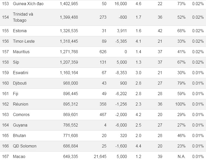Click the Timor-Leste country name
This screenshot has height=160, width=206.
tap(23, 41)
